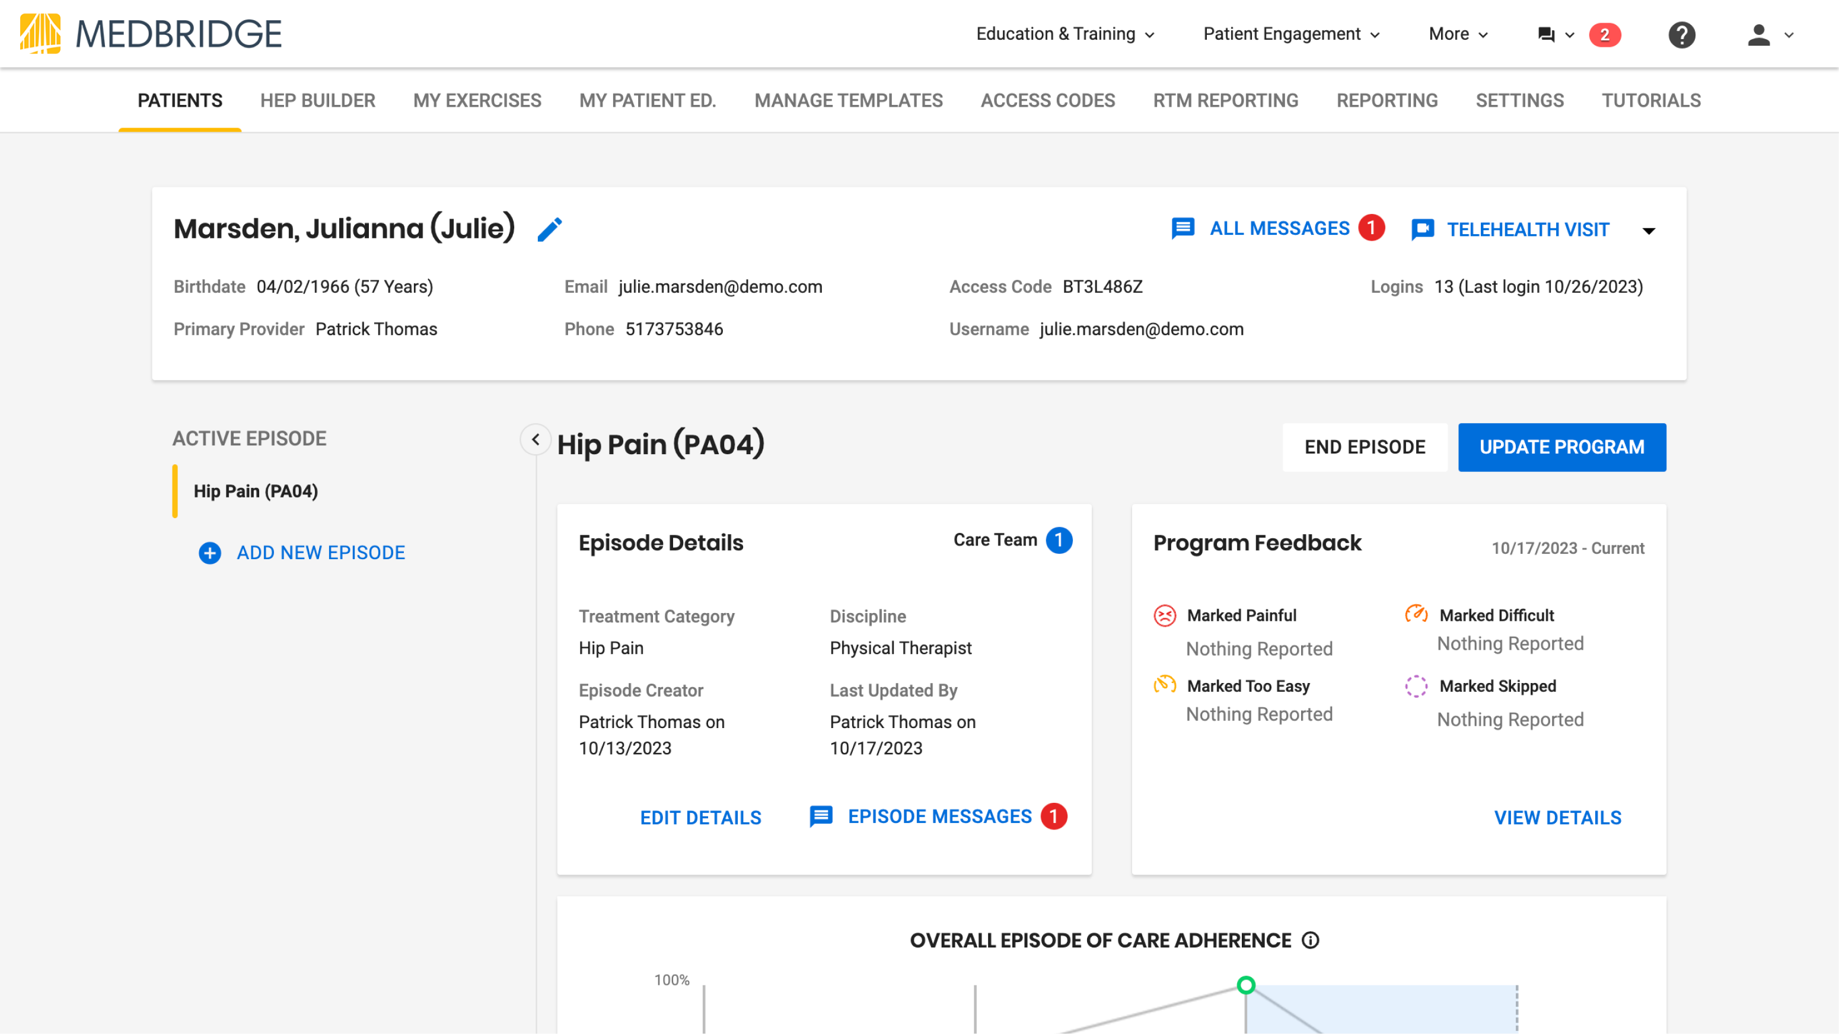Image resolution: width=1839 pixels, height=1034 pixels.
Task: Click the user account profile icon
Action: 1759,34
